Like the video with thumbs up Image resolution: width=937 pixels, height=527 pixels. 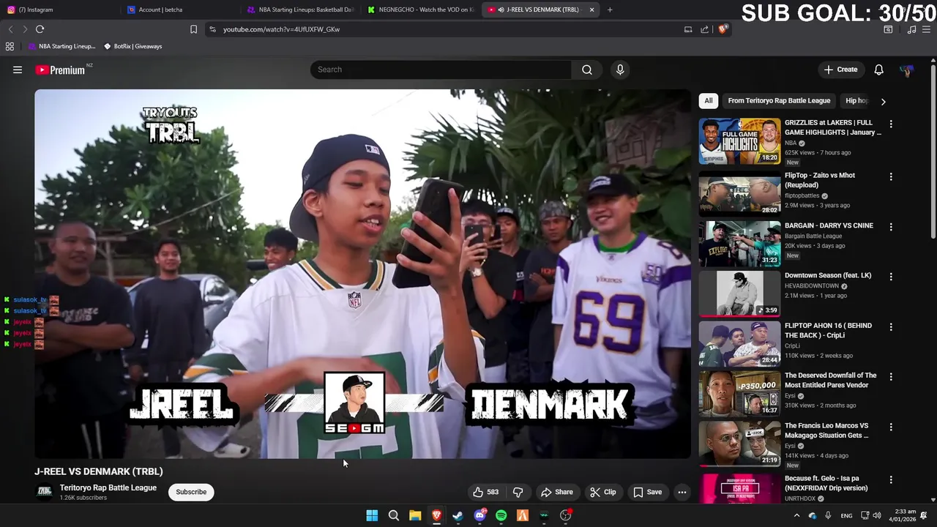pyautogui.click(x=486, y=492)
